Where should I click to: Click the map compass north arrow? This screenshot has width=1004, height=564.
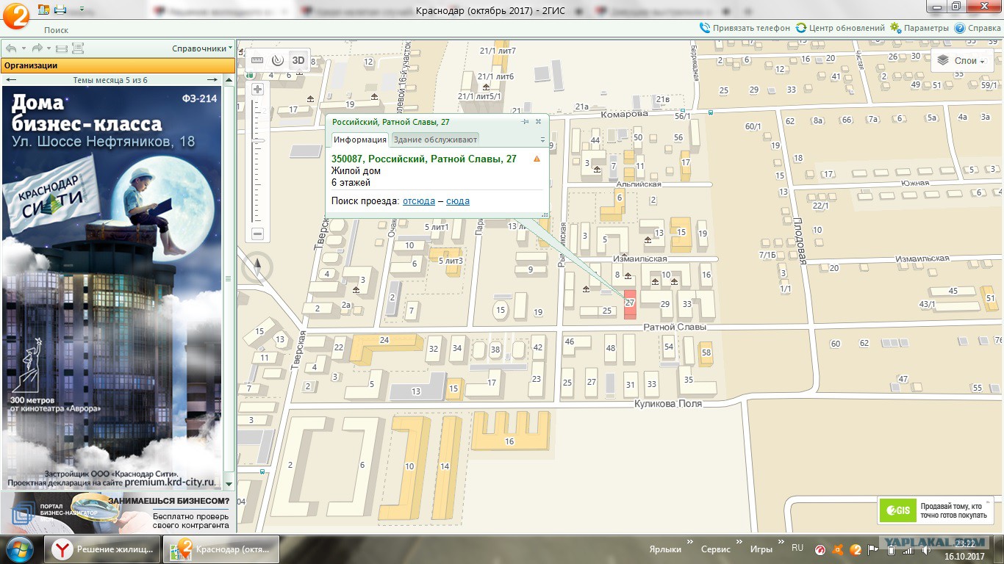pos(257,269)
